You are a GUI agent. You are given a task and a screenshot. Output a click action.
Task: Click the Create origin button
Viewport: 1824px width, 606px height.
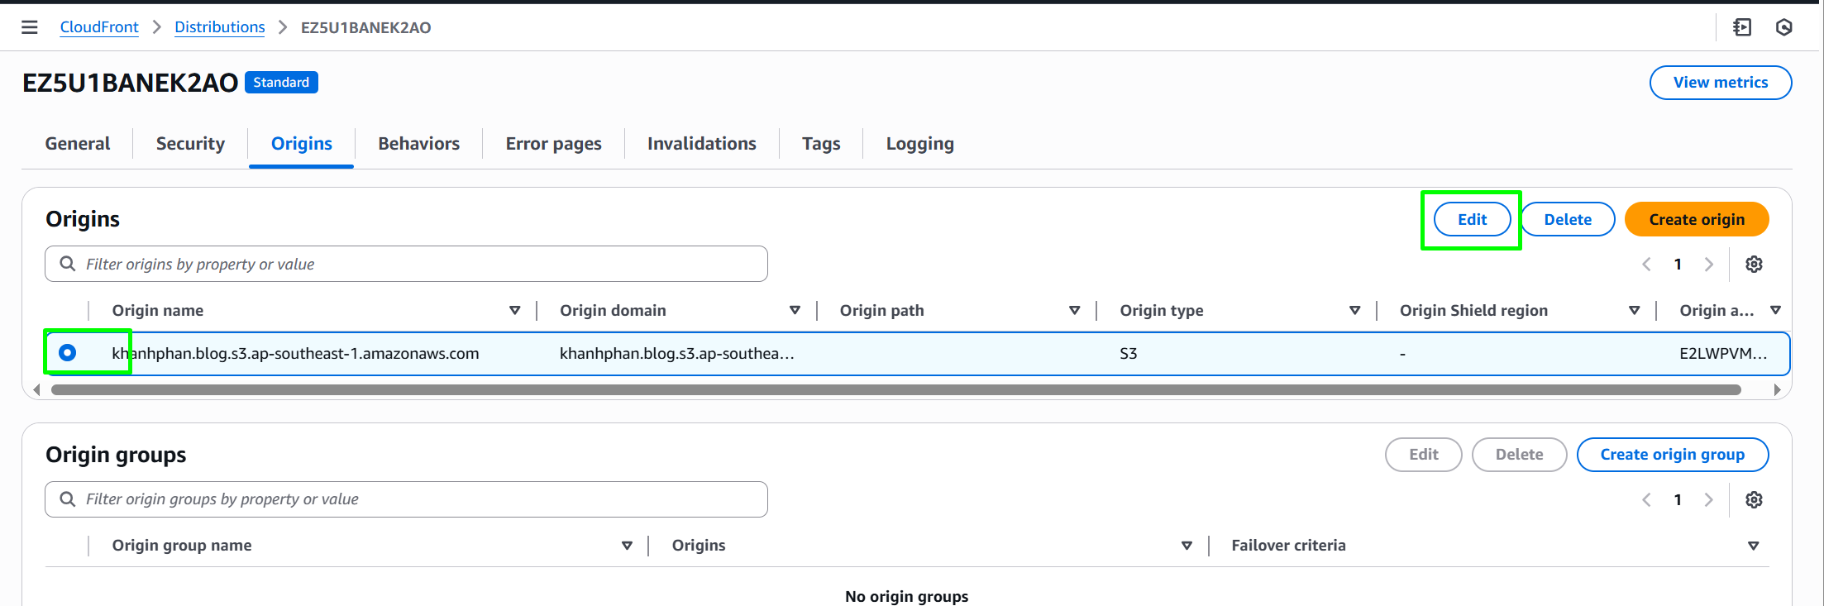click(1697, 219)
